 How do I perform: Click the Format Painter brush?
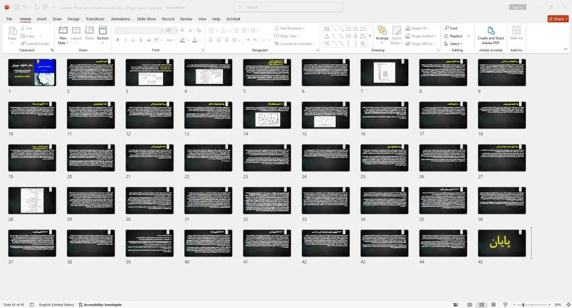(22, 44)
